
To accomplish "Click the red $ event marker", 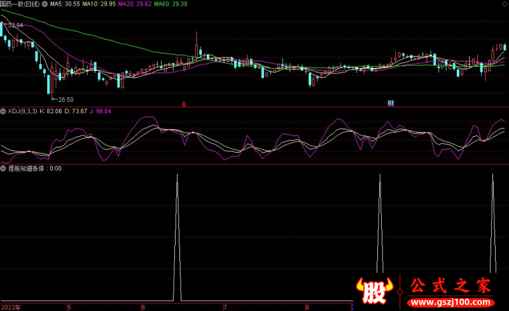I will coord(184,103).
